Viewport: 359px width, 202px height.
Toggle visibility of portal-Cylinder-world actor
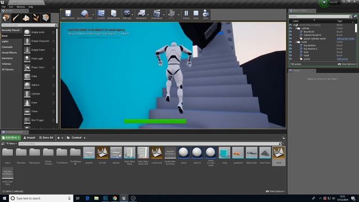click(291, 39)
